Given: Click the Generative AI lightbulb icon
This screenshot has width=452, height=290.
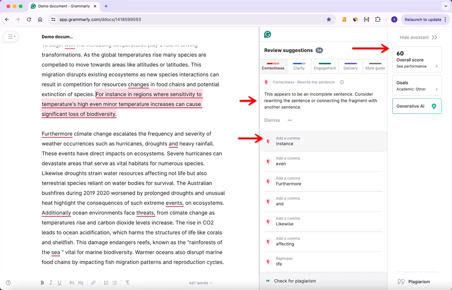Looking at the screenshot, I should (434, 106).
